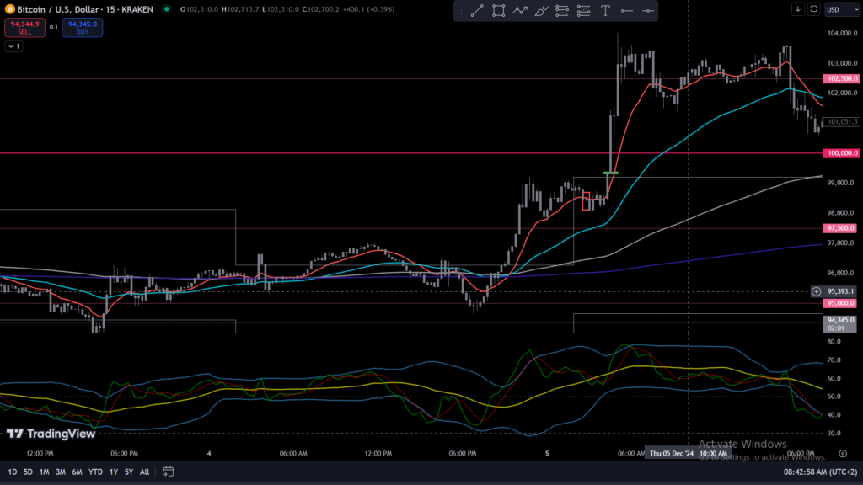
Task: Choose the zigzag path drawing tool
Action: (x=521, y=11)
